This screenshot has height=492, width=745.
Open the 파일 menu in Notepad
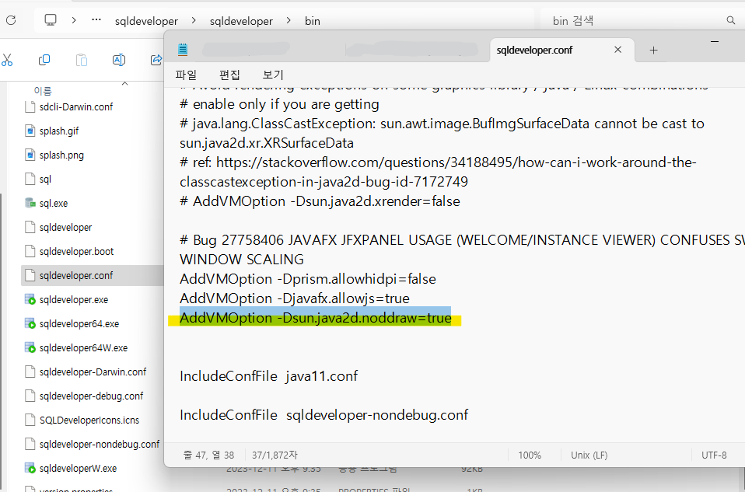coord(188,75)
